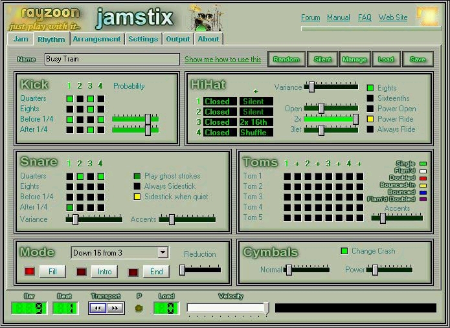
Task: Toggle Snare After 1/4 beat 1
Action: (x=70, y=207)
